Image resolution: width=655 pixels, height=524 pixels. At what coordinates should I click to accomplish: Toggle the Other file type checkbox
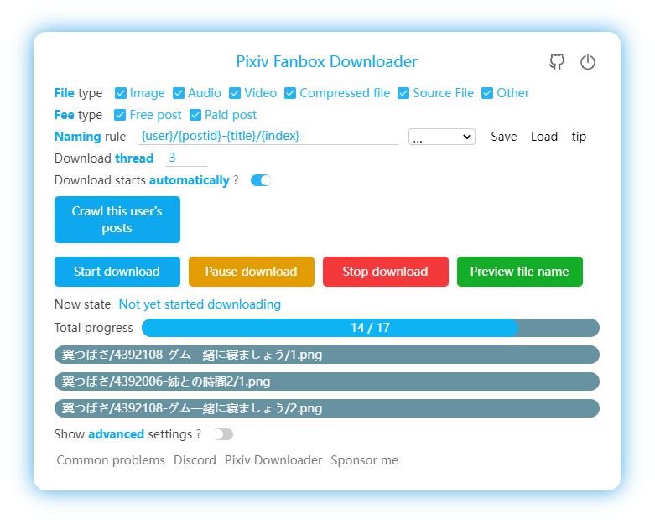pos(487,93)
